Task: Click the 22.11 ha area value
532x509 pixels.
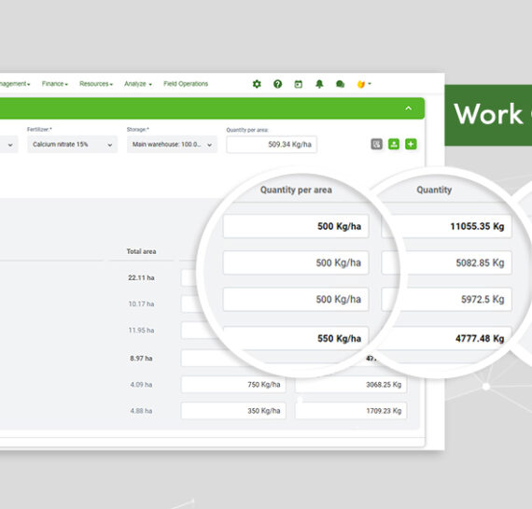Action: pos(141,277)
